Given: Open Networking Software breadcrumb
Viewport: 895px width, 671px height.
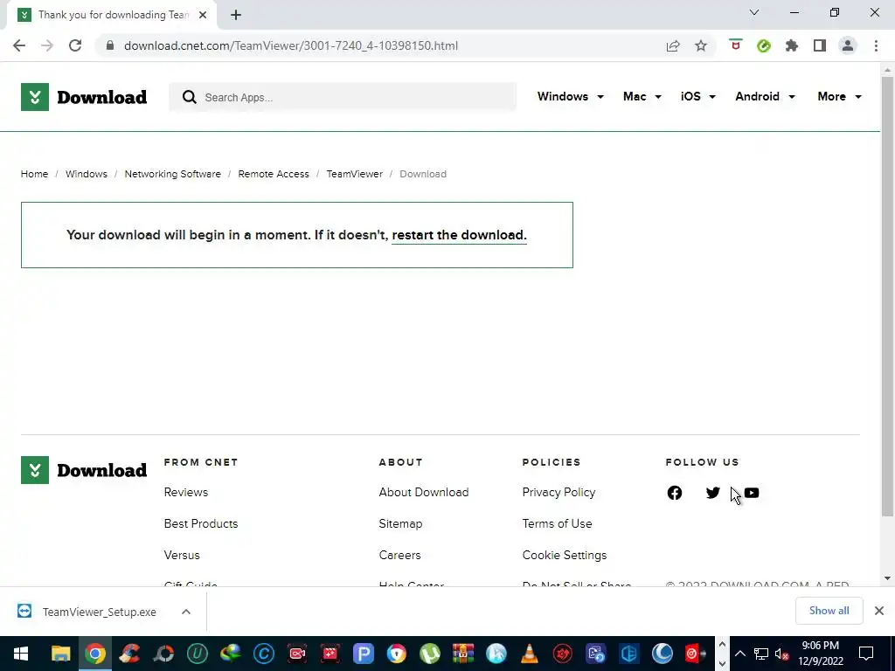Looking at the screenshot, I should point(172,174).
